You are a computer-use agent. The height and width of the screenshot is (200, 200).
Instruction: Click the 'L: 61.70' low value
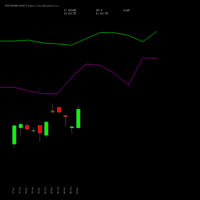click(x=102, y=14)
